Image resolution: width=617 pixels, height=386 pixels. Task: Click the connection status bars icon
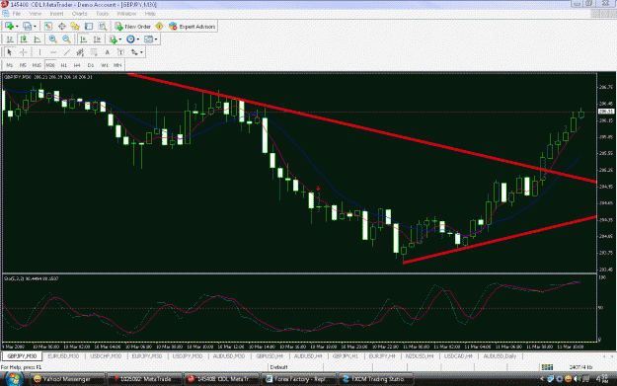click(x=547, y=367)
